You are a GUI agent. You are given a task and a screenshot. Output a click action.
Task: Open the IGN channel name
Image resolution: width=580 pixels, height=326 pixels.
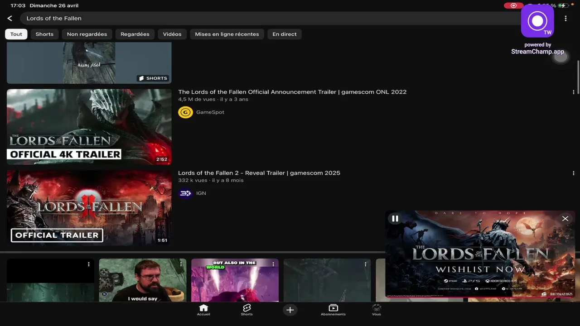201,193
